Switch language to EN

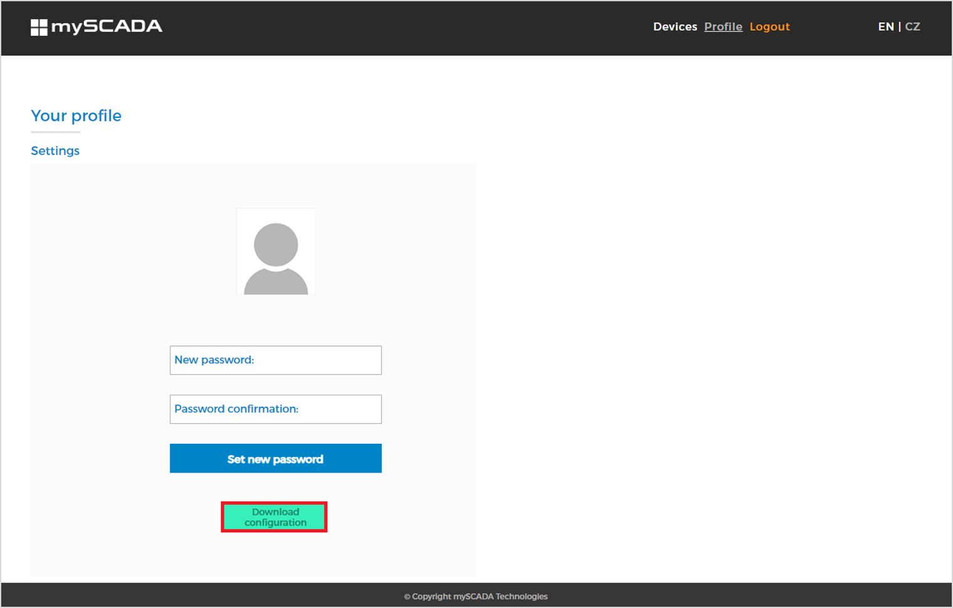click(886, 27)
